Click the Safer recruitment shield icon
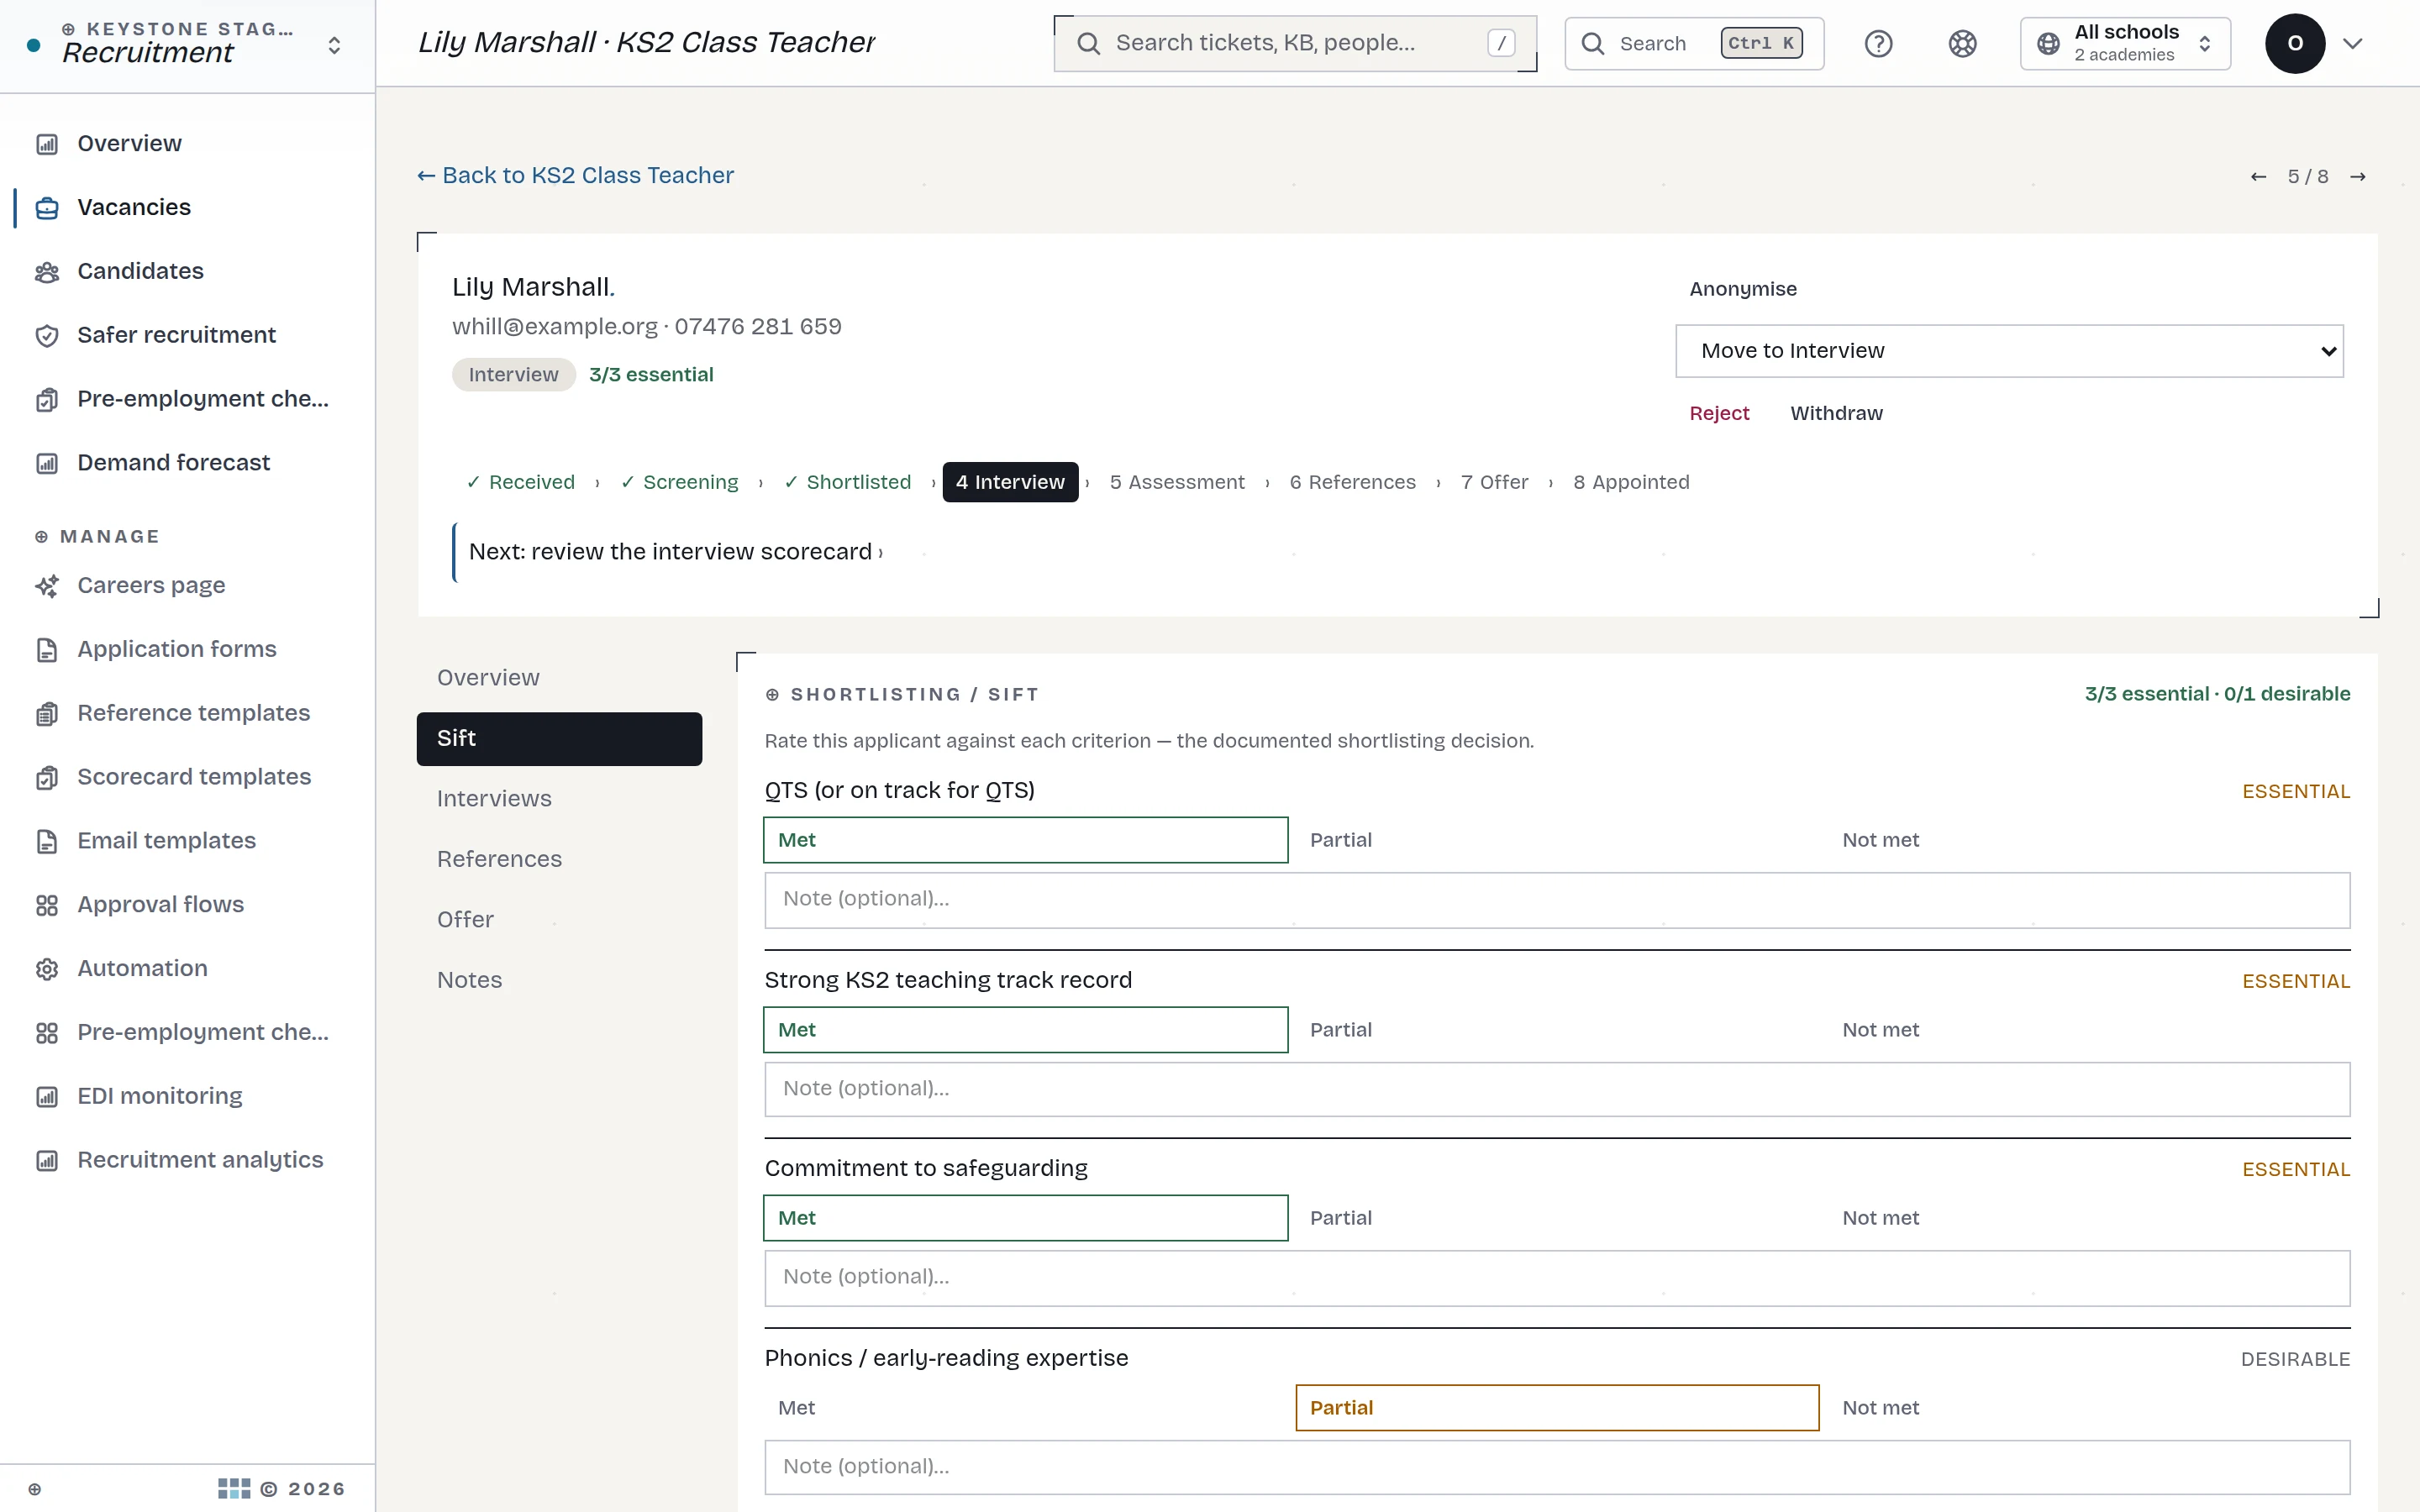The image size is (2420, 1512). pos(47,336)
